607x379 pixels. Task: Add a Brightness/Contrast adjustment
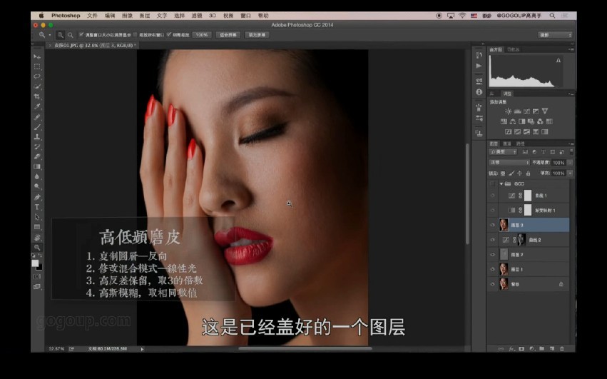(509, 111)
